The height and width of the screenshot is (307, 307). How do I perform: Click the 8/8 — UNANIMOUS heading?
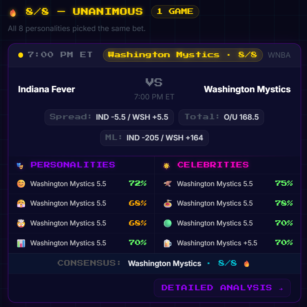pos(84,12)
